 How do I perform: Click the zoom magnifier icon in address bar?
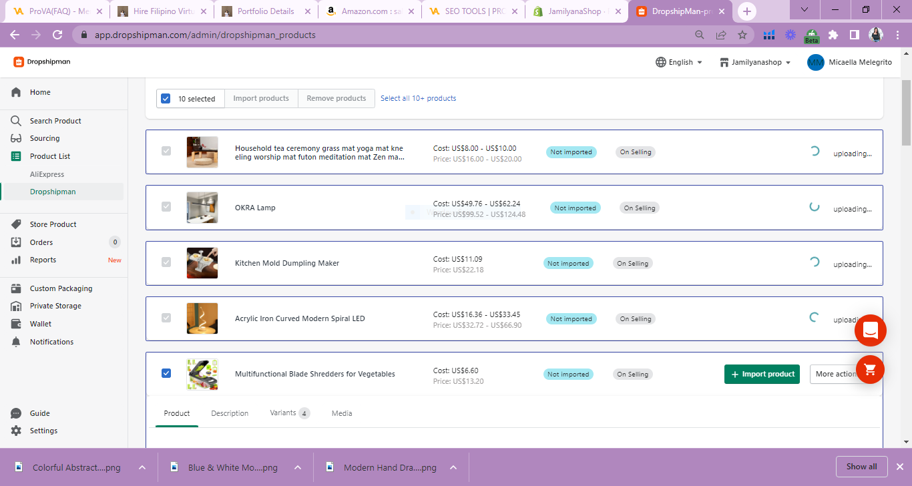(700, 35)
